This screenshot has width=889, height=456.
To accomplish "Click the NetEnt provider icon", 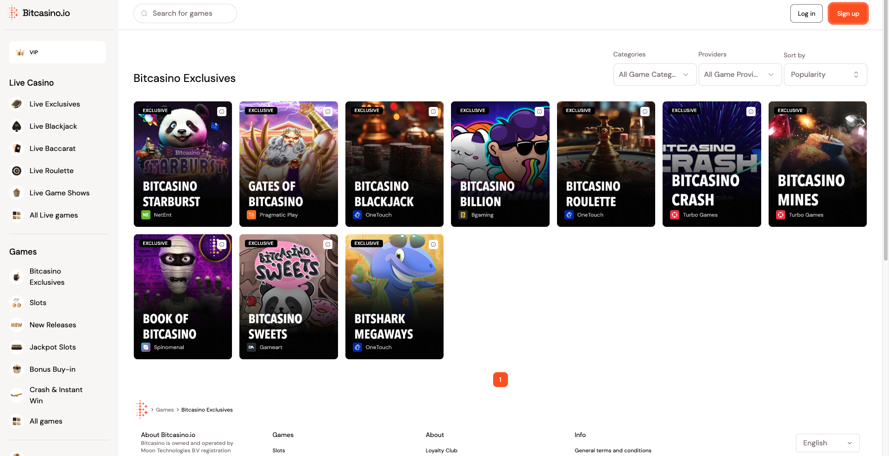I will [x=146, y=215].
